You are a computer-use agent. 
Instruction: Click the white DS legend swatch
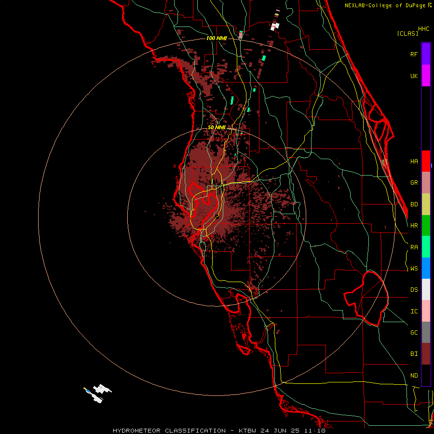point(426,289)
